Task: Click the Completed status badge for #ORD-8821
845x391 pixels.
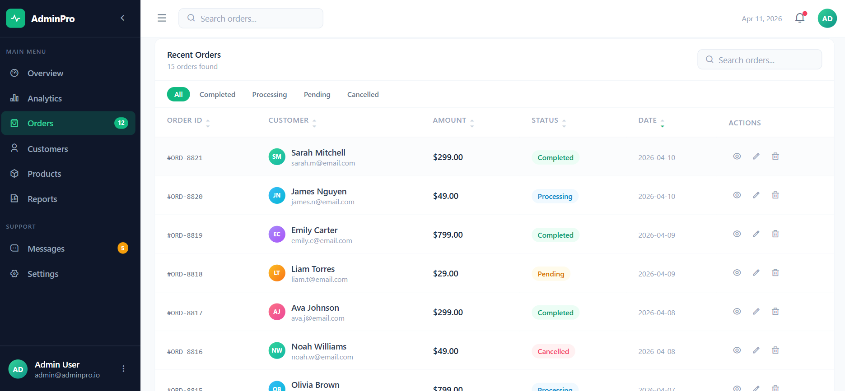Action: pyautogui.click(x=556, y=157)
